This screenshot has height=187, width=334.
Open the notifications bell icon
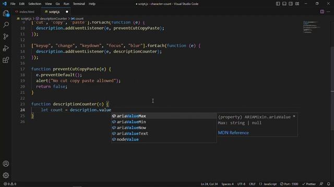tap(328, 184)
